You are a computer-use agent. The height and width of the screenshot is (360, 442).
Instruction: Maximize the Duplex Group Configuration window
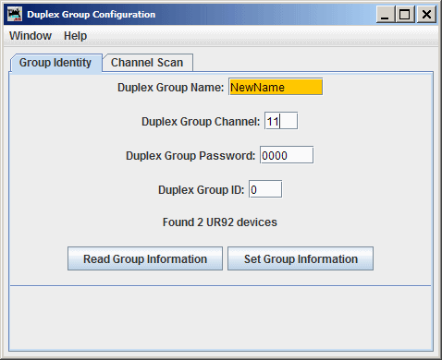point(405,15)
